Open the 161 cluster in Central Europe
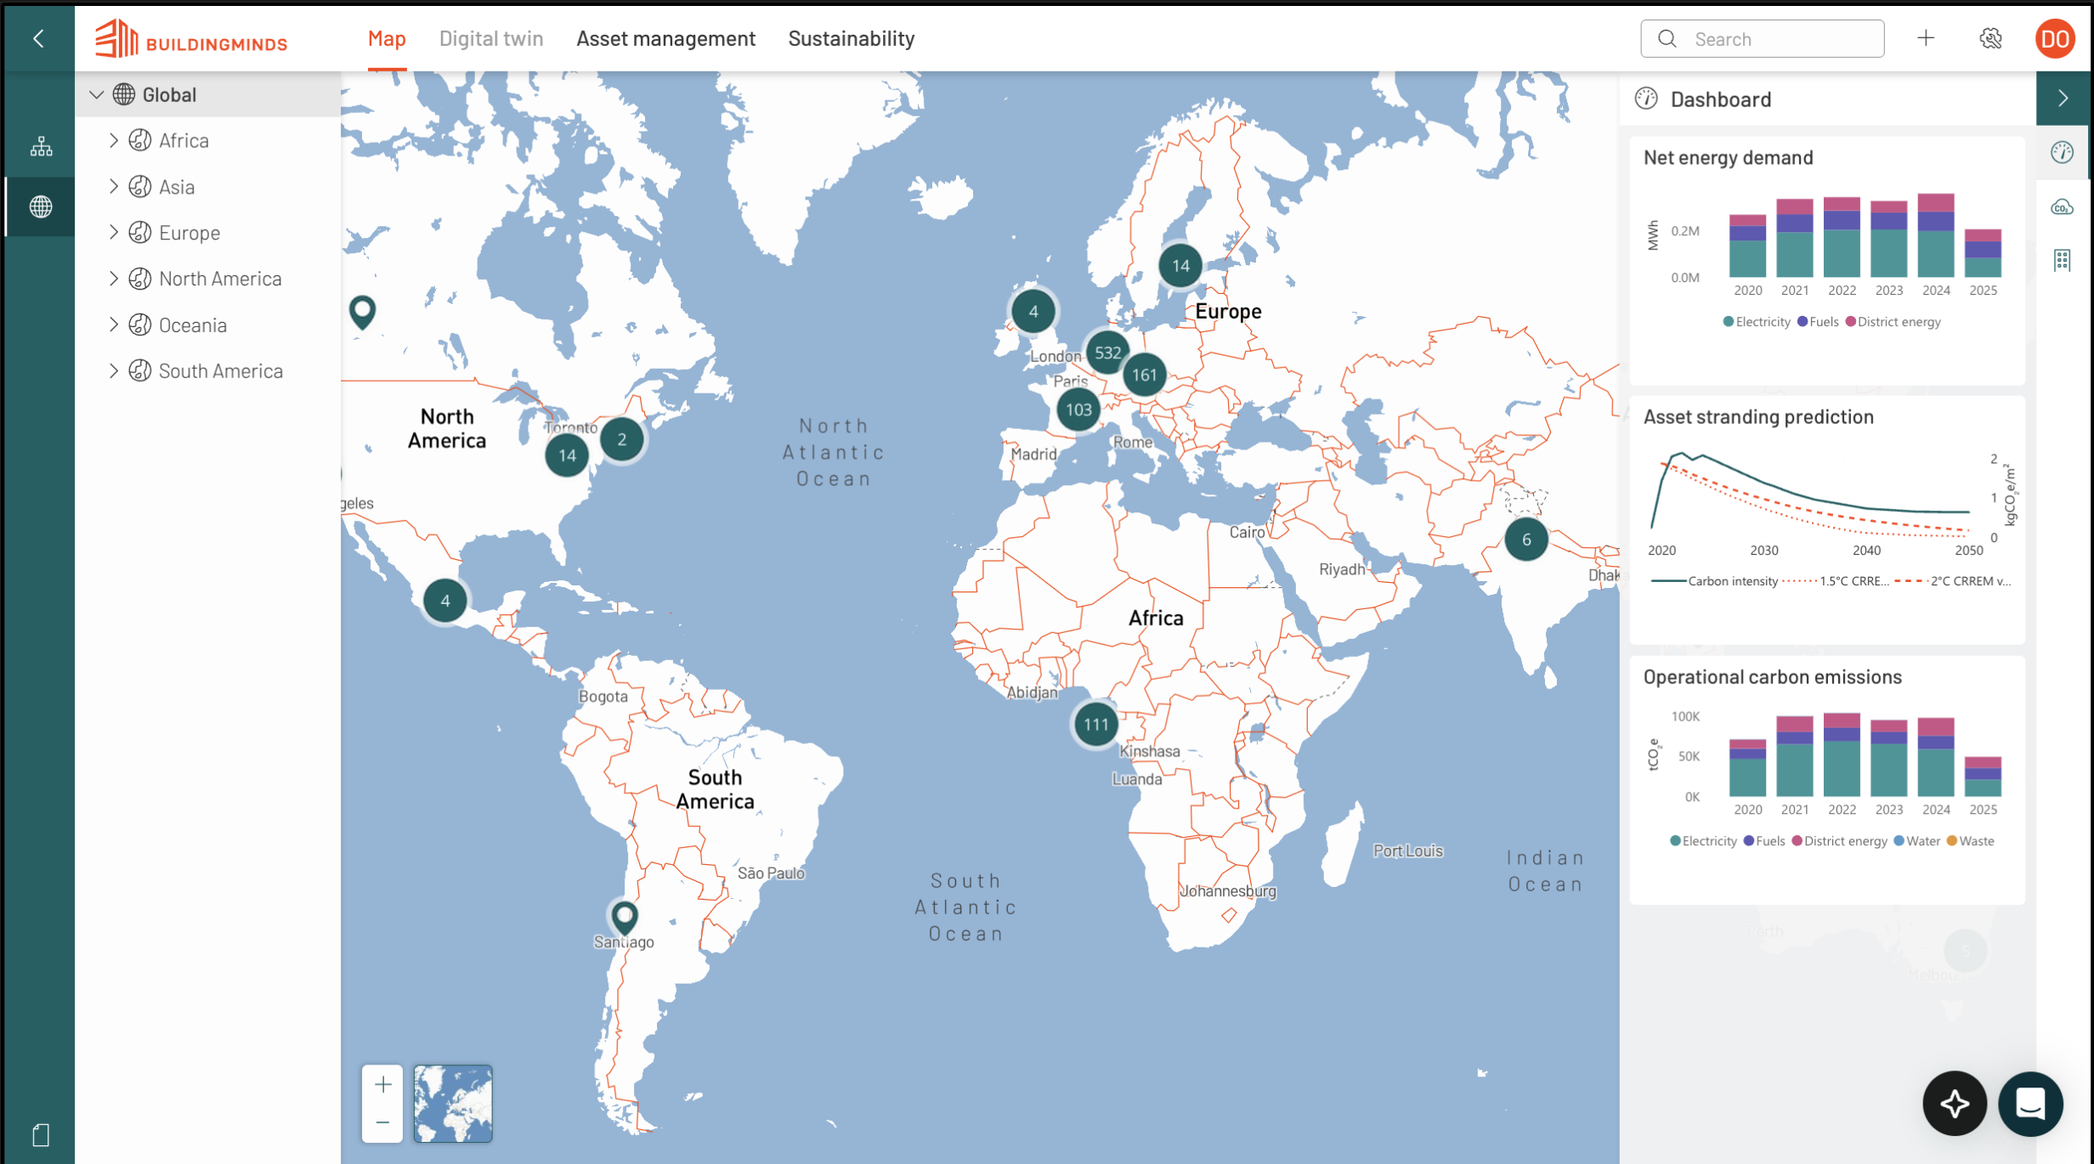The image size is (2094, 1164). coord(1144,375)
